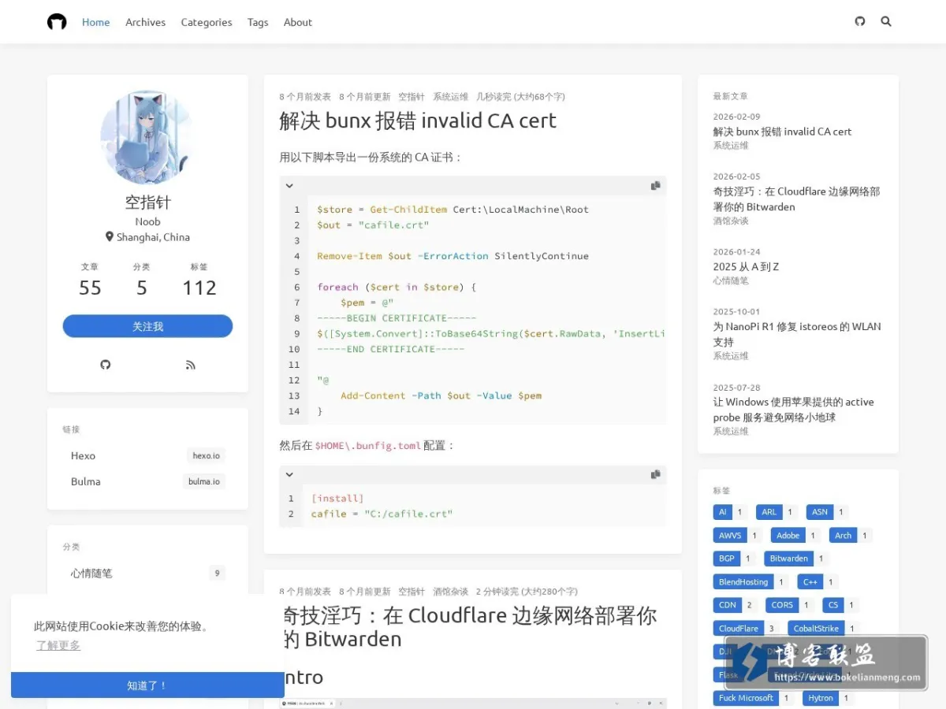
Task: Click inline code $HOME\.bunfig.toml
Action: [x=367, y=446]
